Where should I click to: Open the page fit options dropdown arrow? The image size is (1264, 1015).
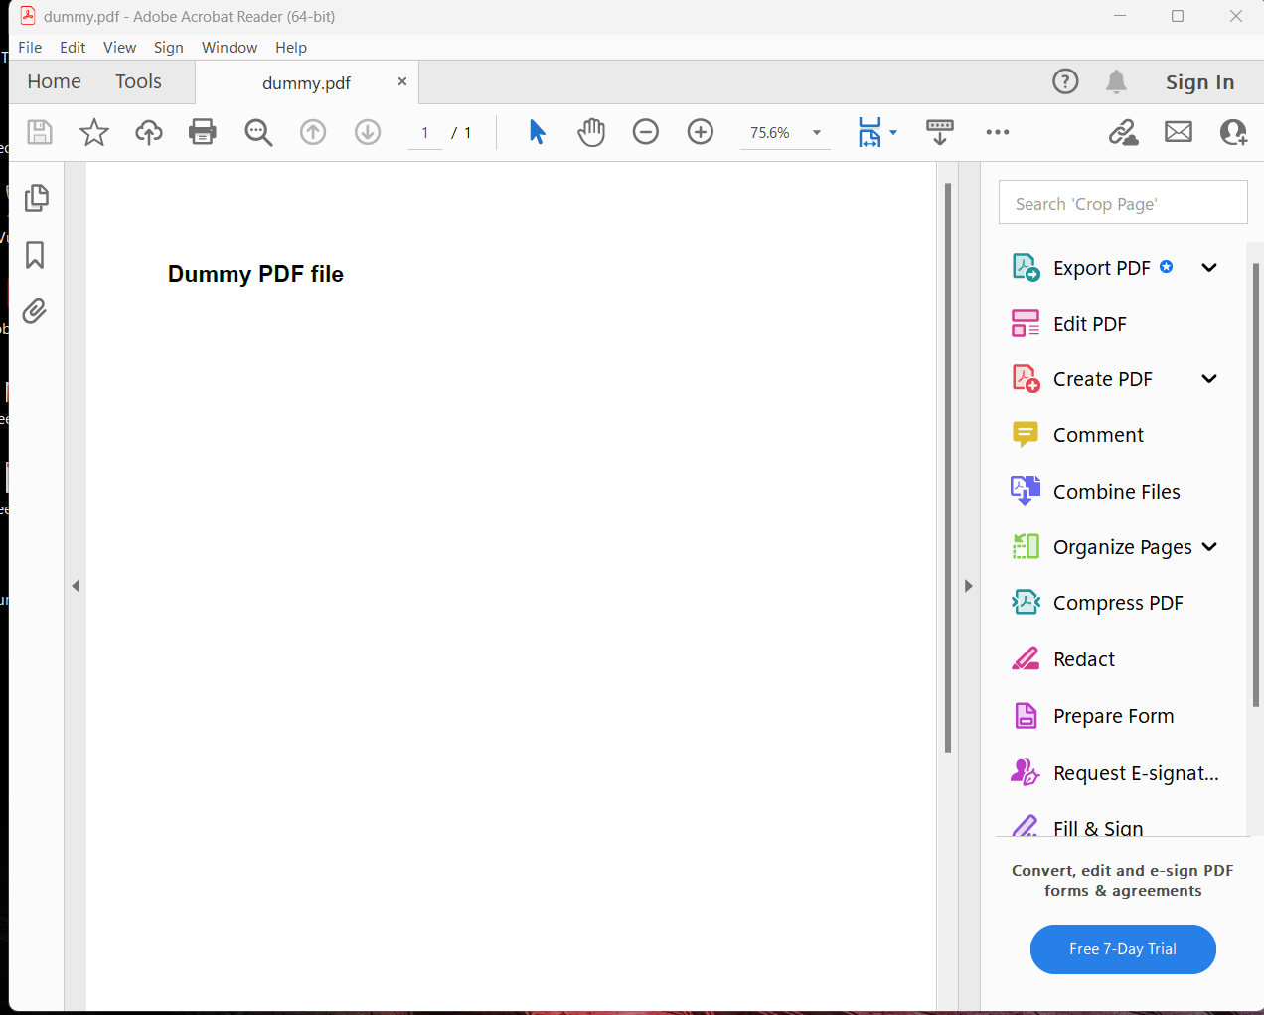pyautogui.click(x=893, y=133)
